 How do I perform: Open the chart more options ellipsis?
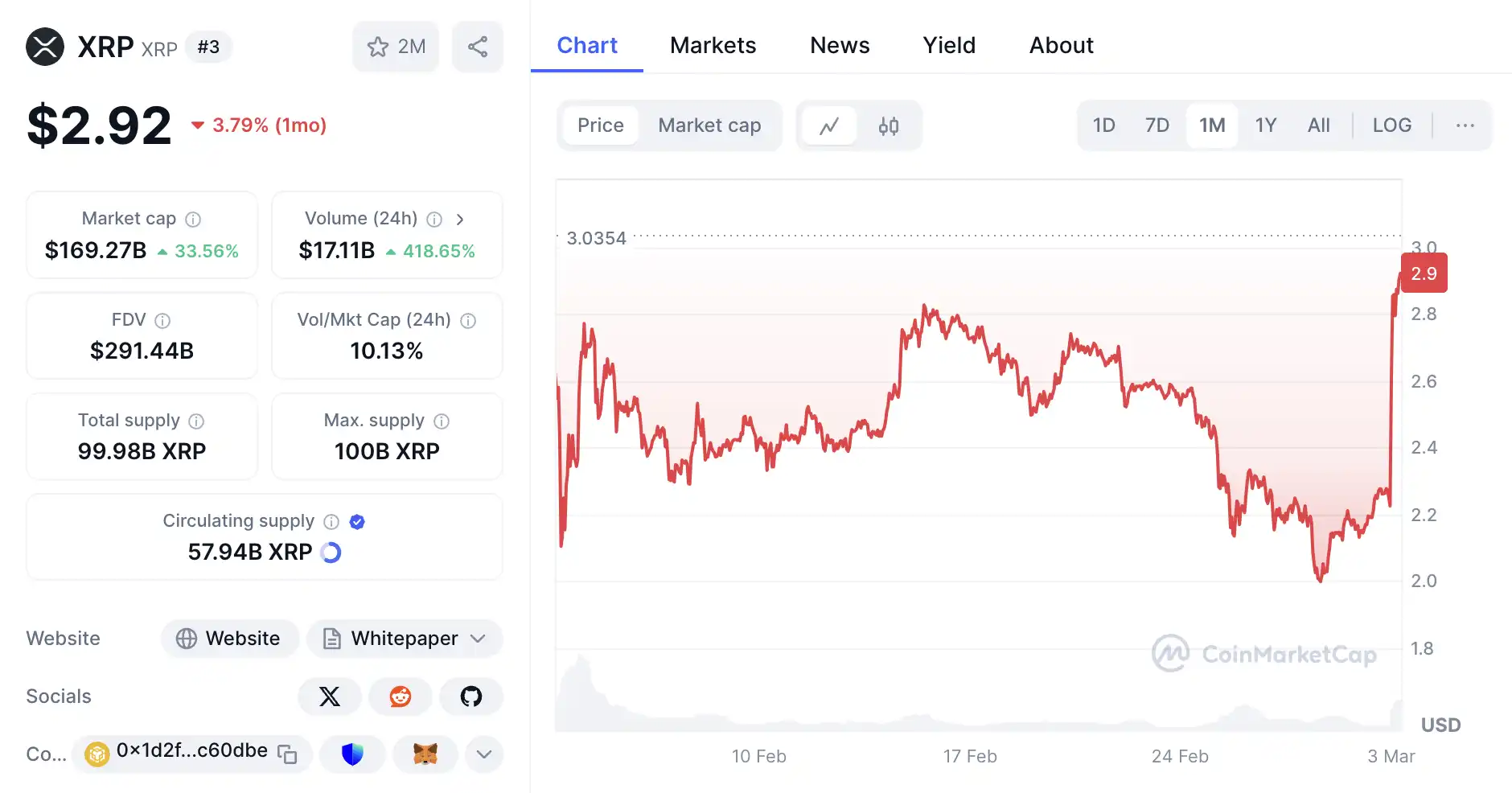1465,125
